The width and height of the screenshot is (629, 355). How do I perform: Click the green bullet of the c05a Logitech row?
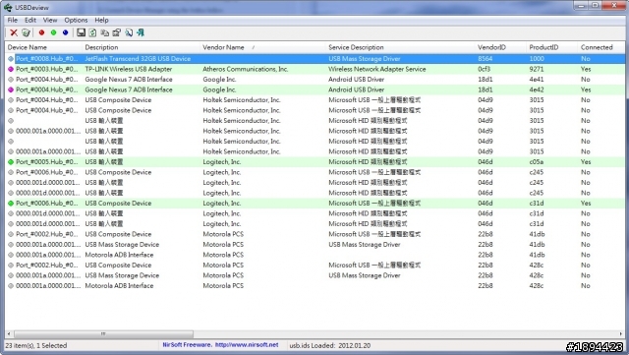pyautogui.click(x=11, y=162)
